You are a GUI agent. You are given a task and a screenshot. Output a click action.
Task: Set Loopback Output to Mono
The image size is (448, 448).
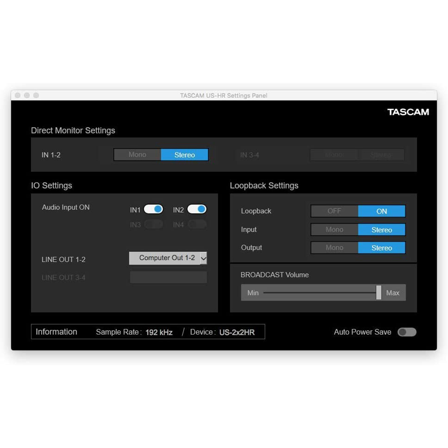point(334,248)
